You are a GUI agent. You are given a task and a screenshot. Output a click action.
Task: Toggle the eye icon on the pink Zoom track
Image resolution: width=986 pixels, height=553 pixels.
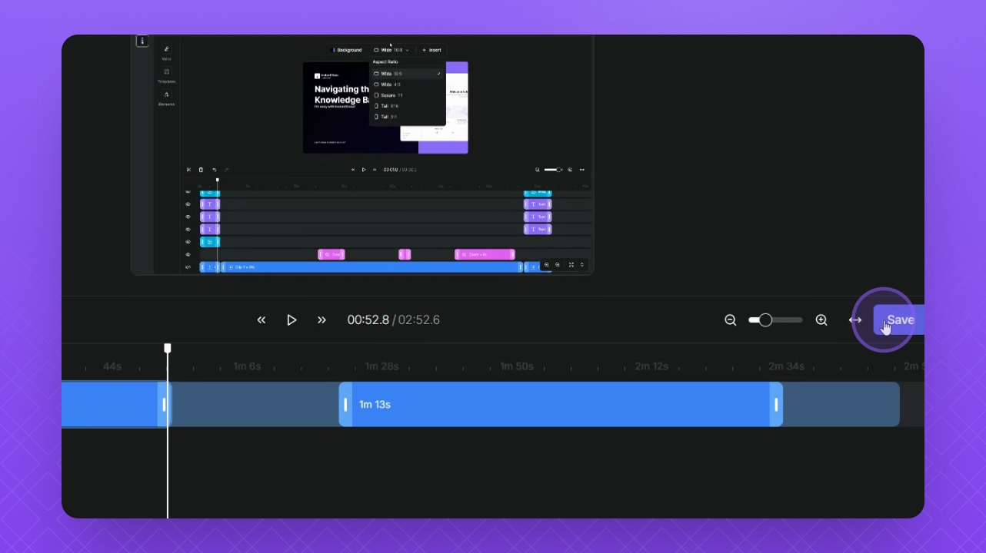(188, 254)
